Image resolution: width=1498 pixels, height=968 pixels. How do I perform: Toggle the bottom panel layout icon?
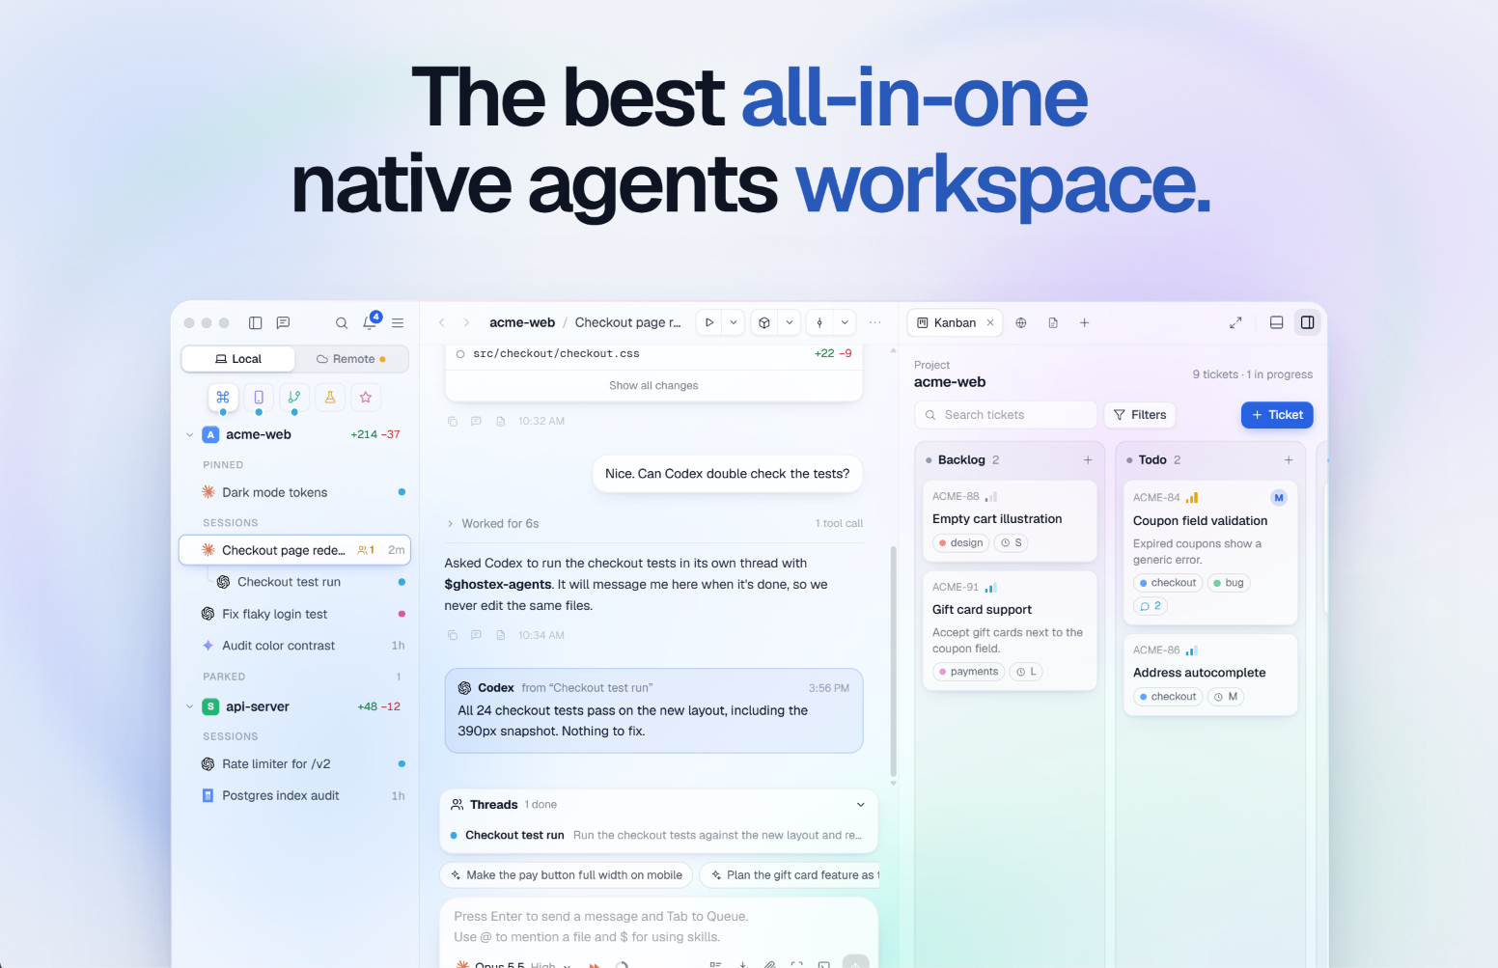click(1276, 322)
